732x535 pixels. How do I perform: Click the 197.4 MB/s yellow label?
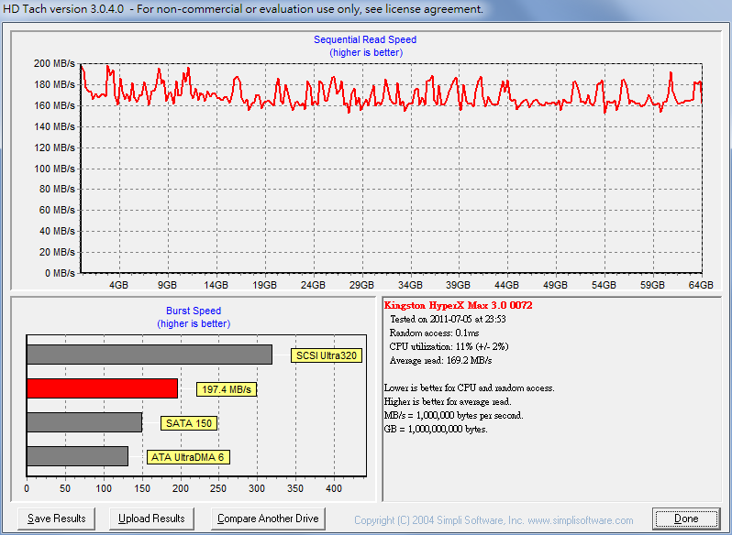(227, 389)
